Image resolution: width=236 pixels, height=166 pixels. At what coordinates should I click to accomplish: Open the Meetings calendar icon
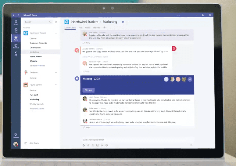pyautogui.click(x=16, y=46)
